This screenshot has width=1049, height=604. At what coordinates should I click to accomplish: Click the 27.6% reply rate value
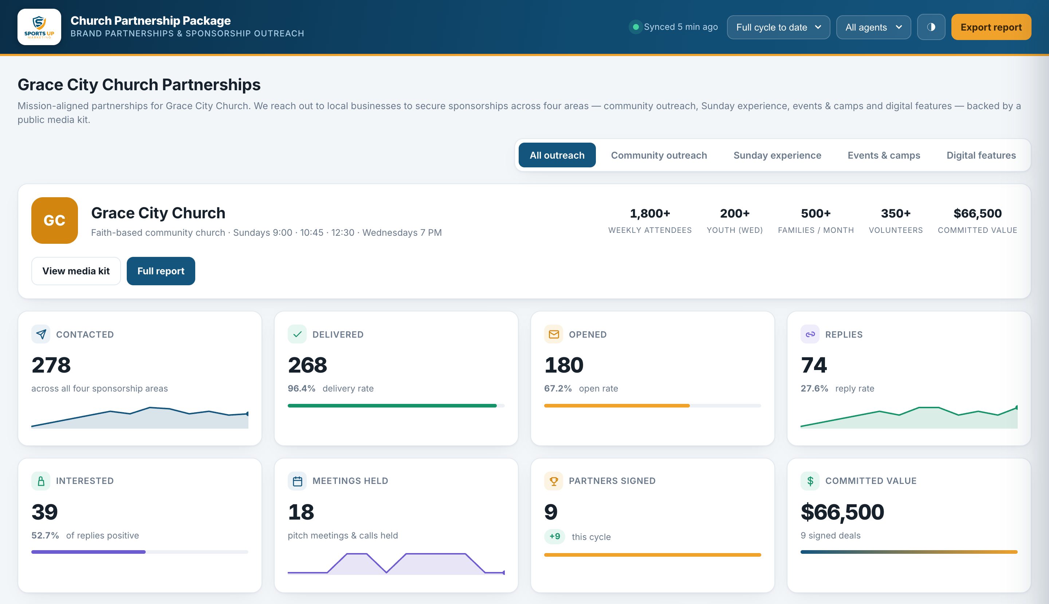(814, 388)
